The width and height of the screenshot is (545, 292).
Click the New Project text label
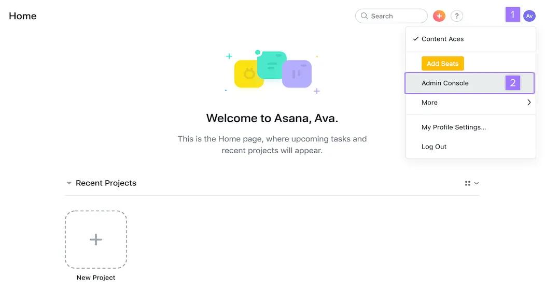(96, 278)
